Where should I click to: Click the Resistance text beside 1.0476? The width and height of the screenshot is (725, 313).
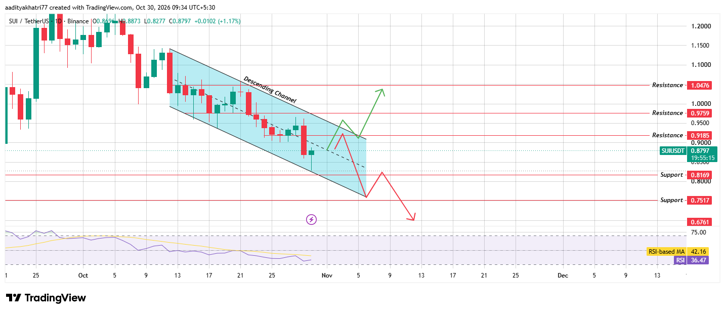click(x=667, y=85)
